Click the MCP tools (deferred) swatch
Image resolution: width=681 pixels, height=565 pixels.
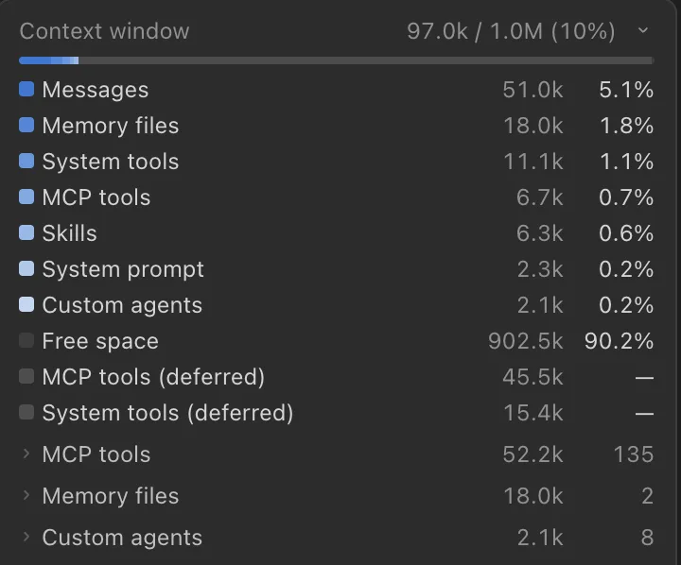pos(26,376)
